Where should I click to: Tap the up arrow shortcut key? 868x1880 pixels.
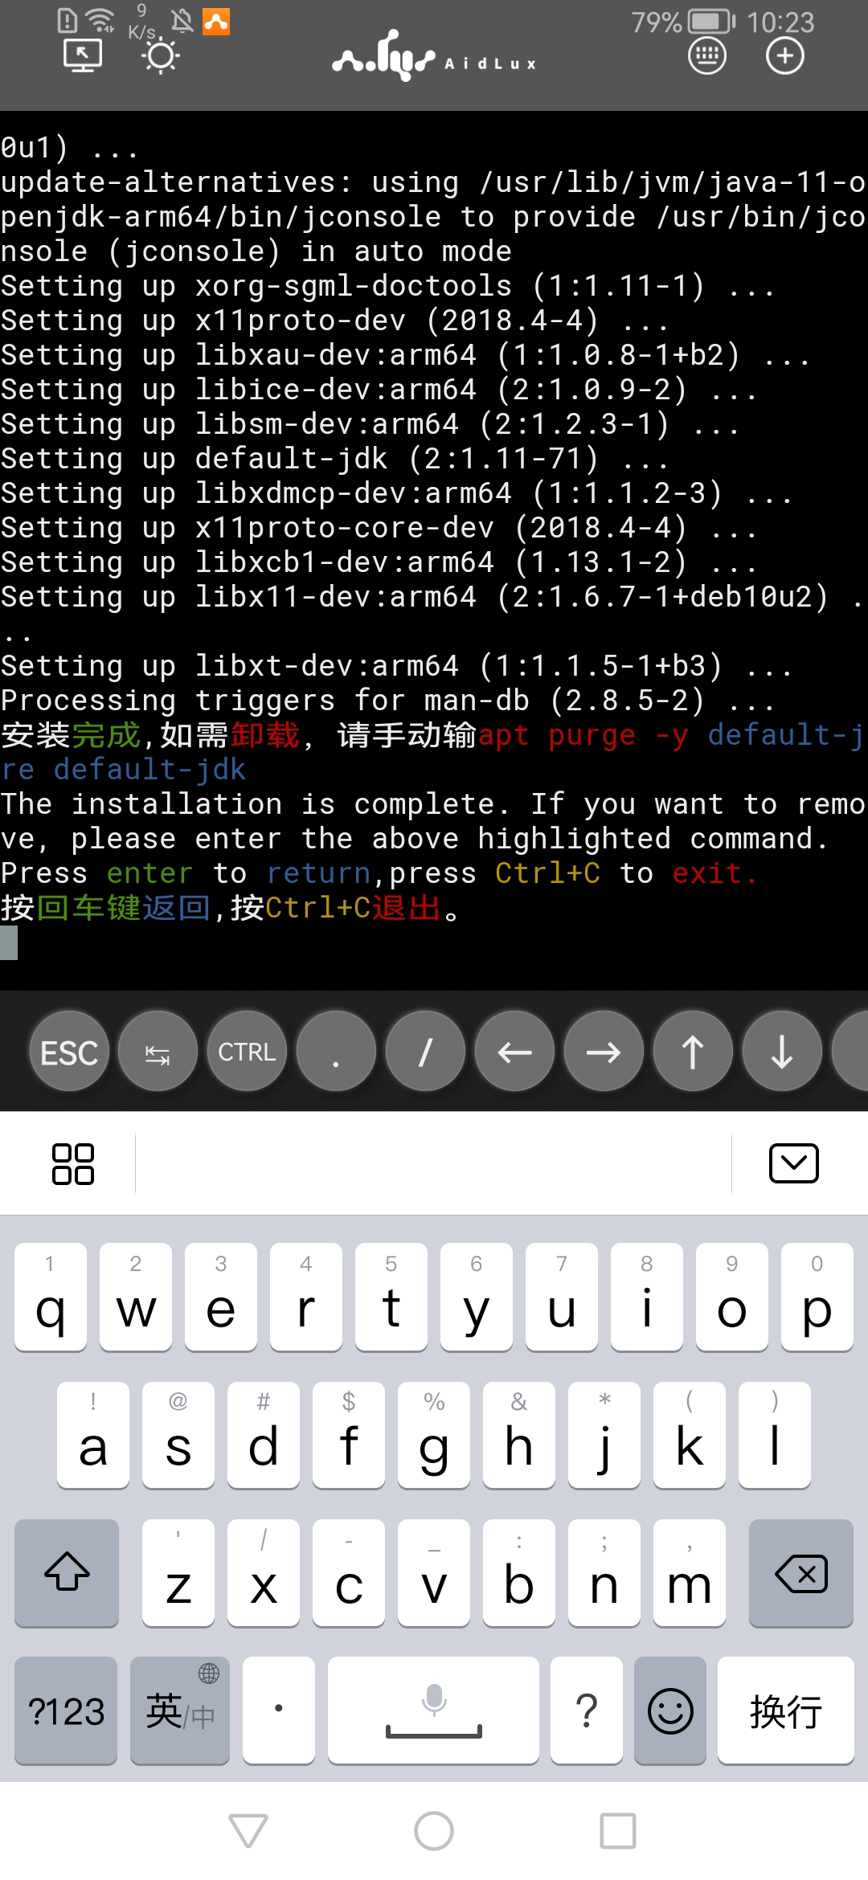pyautogui.click(x=693, y=1052)
